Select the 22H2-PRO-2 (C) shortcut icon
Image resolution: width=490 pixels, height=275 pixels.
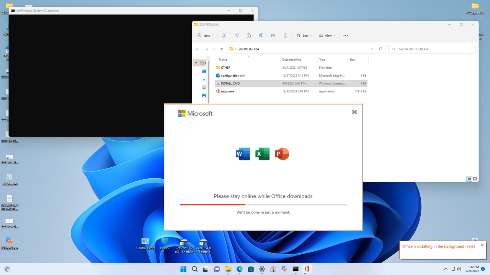(x=185, y=246)
